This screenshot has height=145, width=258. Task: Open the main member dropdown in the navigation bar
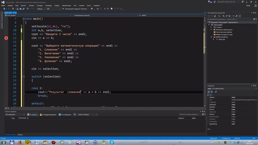pyautogui.click(x=172, y=15)
